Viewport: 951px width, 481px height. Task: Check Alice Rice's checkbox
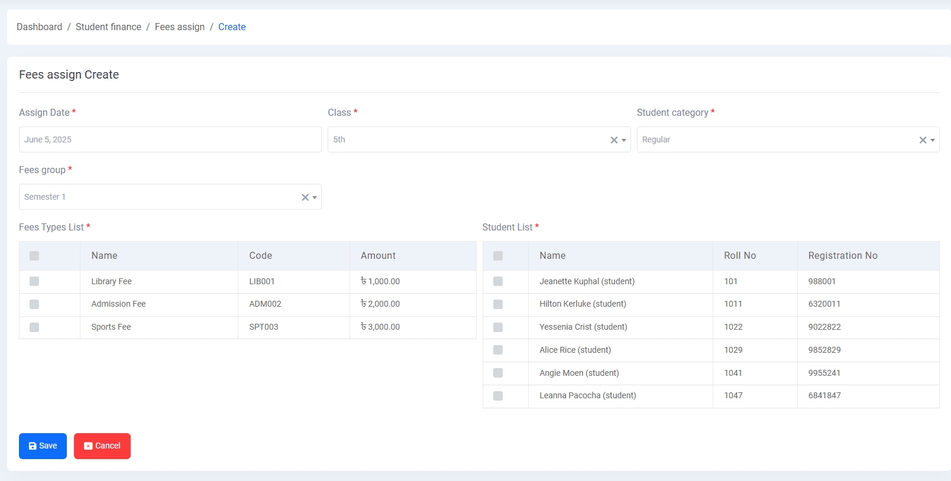[x=498, y=350]
